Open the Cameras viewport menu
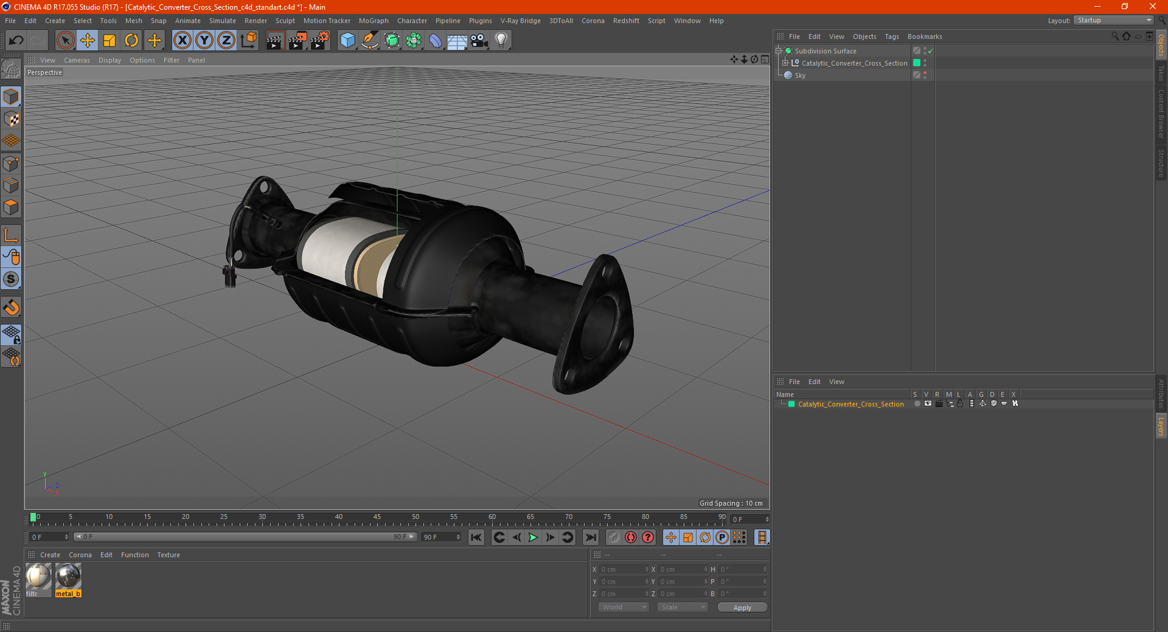1168x632 pixels. (x=77, y=60)
